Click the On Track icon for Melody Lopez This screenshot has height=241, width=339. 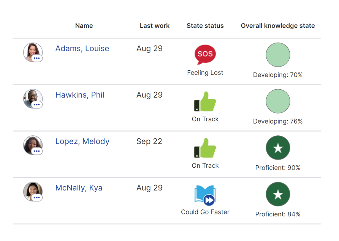pyautogui.click(x=205, y=147)
